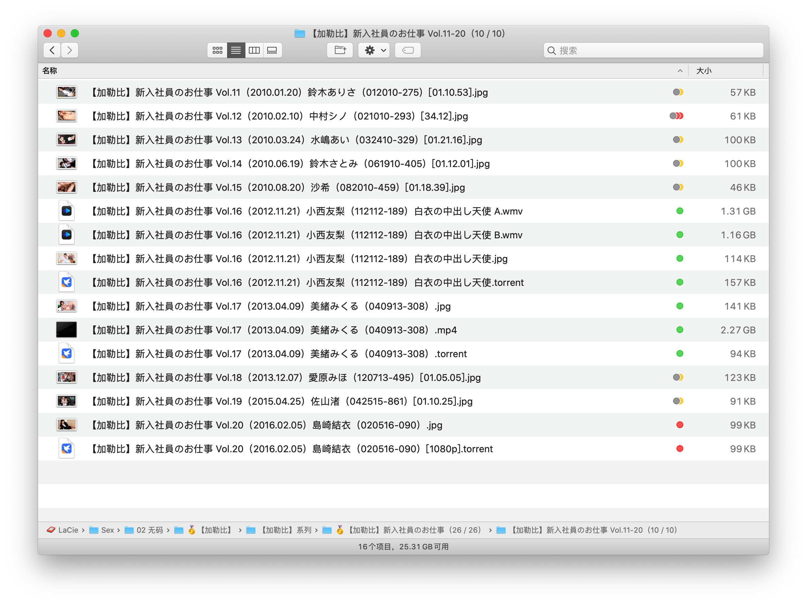Switch to icon view mode

[x=218, y=50]
